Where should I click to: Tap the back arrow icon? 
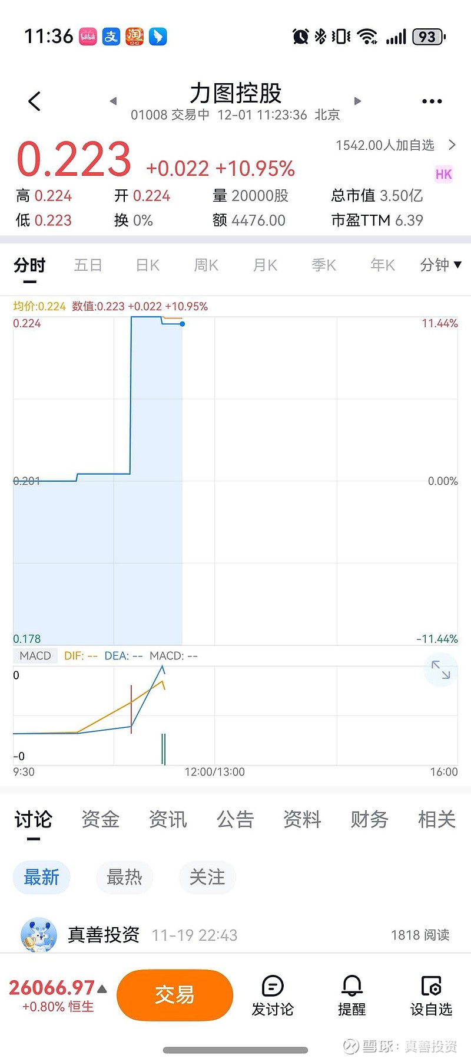[x=35, y=101]
